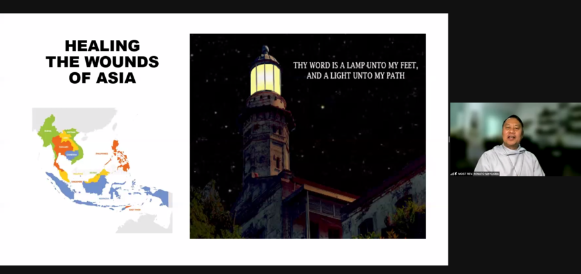This screenshot has height=274, width=581.
Task: Click the glowing lamp atop the lighthouse
Action: 265,79
